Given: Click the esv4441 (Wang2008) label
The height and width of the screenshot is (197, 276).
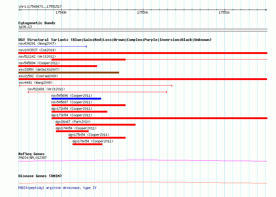Looking at the screenshot, I should [x=36, y=83].
